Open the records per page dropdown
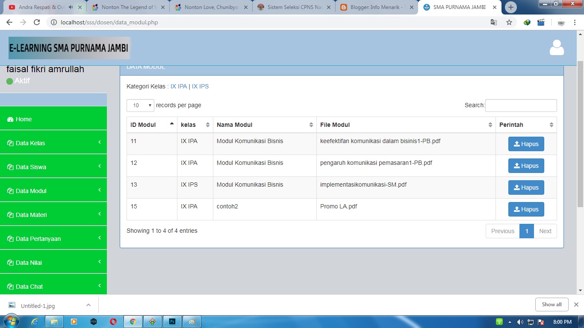The image size is (584, 328). tap(140, 105)
